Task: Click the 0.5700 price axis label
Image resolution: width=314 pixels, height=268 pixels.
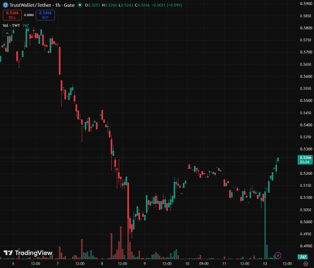Action: [x=306, y=52]
